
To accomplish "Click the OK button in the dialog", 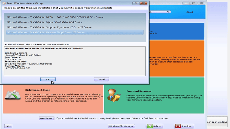I will [x=48, y=79].
